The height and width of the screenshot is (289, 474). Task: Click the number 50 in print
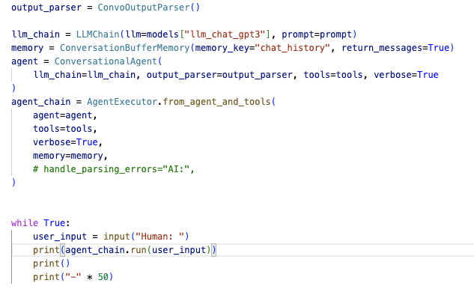pyautogui.click(x=103, y=277)
